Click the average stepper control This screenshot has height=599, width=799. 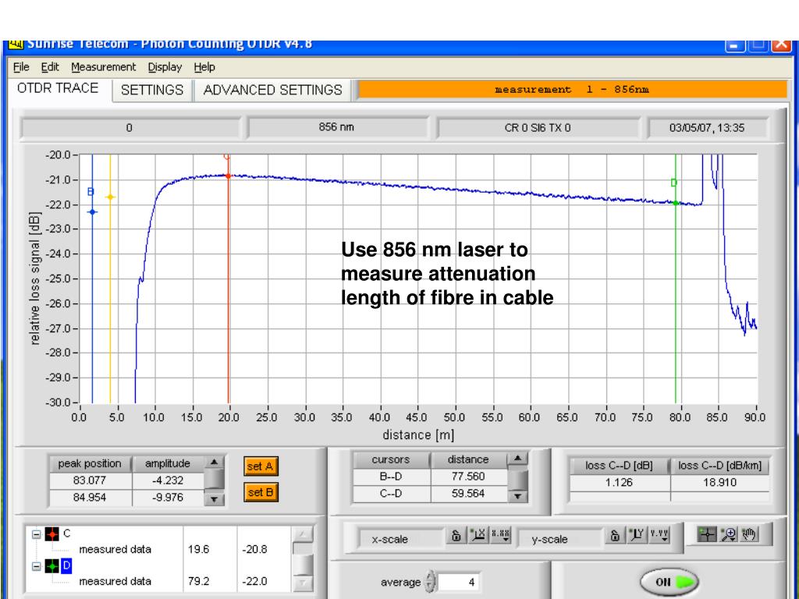tap(431, 582)
